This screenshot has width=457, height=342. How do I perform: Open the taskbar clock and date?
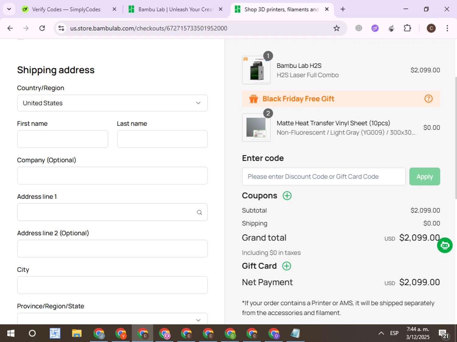[x=418, y=333]
